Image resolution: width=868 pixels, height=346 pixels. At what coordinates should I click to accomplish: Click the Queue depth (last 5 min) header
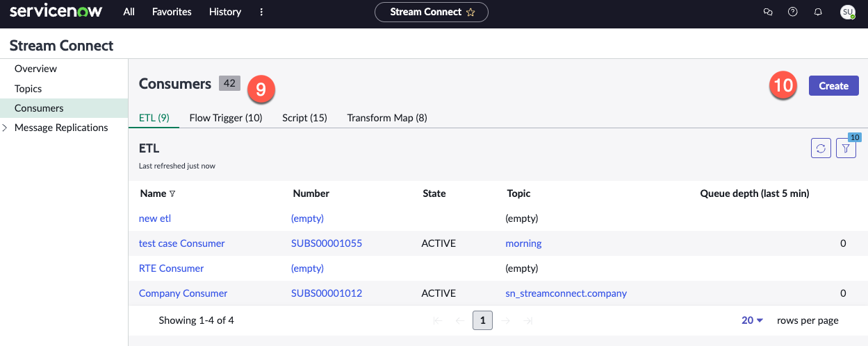click(755, 193)
